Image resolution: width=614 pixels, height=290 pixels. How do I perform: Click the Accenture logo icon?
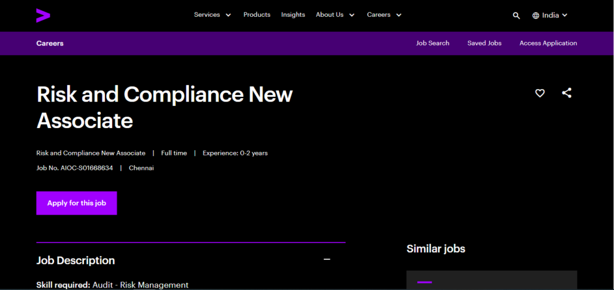pyautogui.click(x=43, y=15)
